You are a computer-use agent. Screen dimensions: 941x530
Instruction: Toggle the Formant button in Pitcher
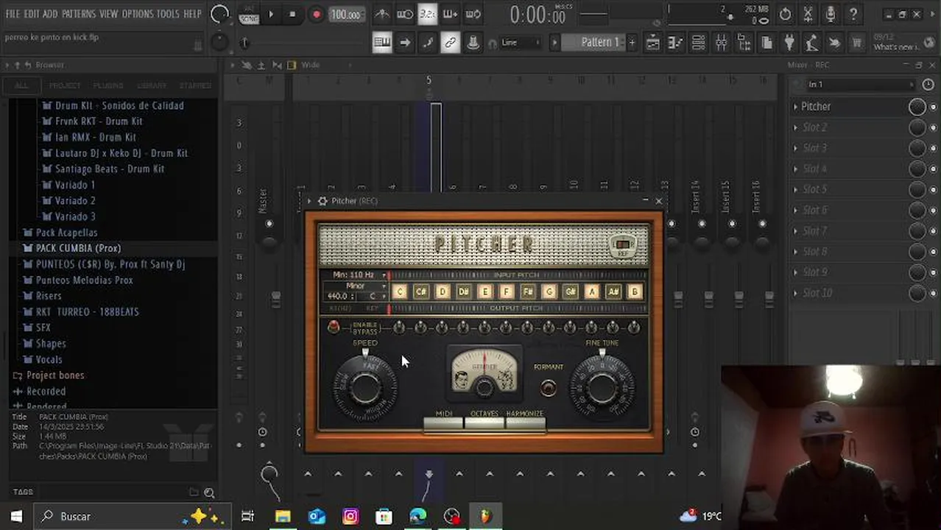[x=548, y=386]
